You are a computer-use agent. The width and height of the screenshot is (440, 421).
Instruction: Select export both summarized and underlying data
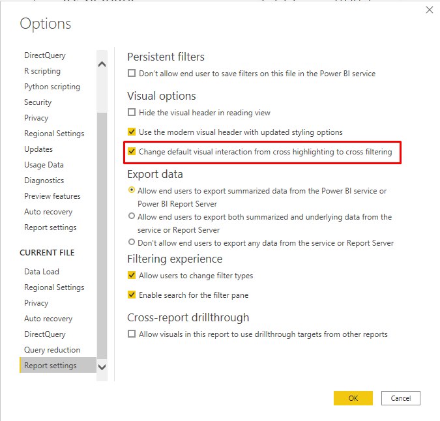click(131, 216)
